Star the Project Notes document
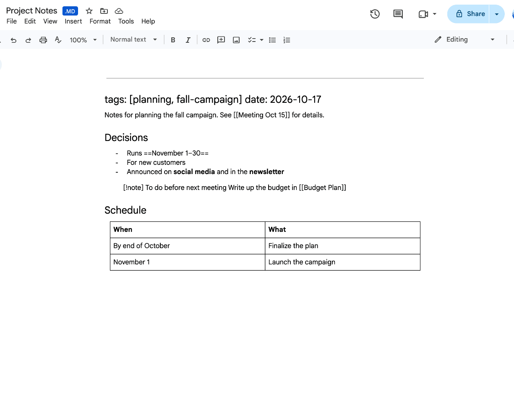Viewport: 514px width, 411px height. click(x=89, y=11)
